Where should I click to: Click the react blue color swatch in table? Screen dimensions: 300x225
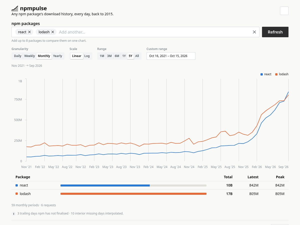click(17, 185)
